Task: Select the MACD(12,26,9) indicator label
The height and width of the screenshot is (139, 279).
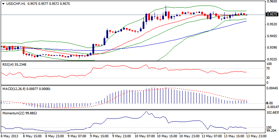Action: pos(14,89)
